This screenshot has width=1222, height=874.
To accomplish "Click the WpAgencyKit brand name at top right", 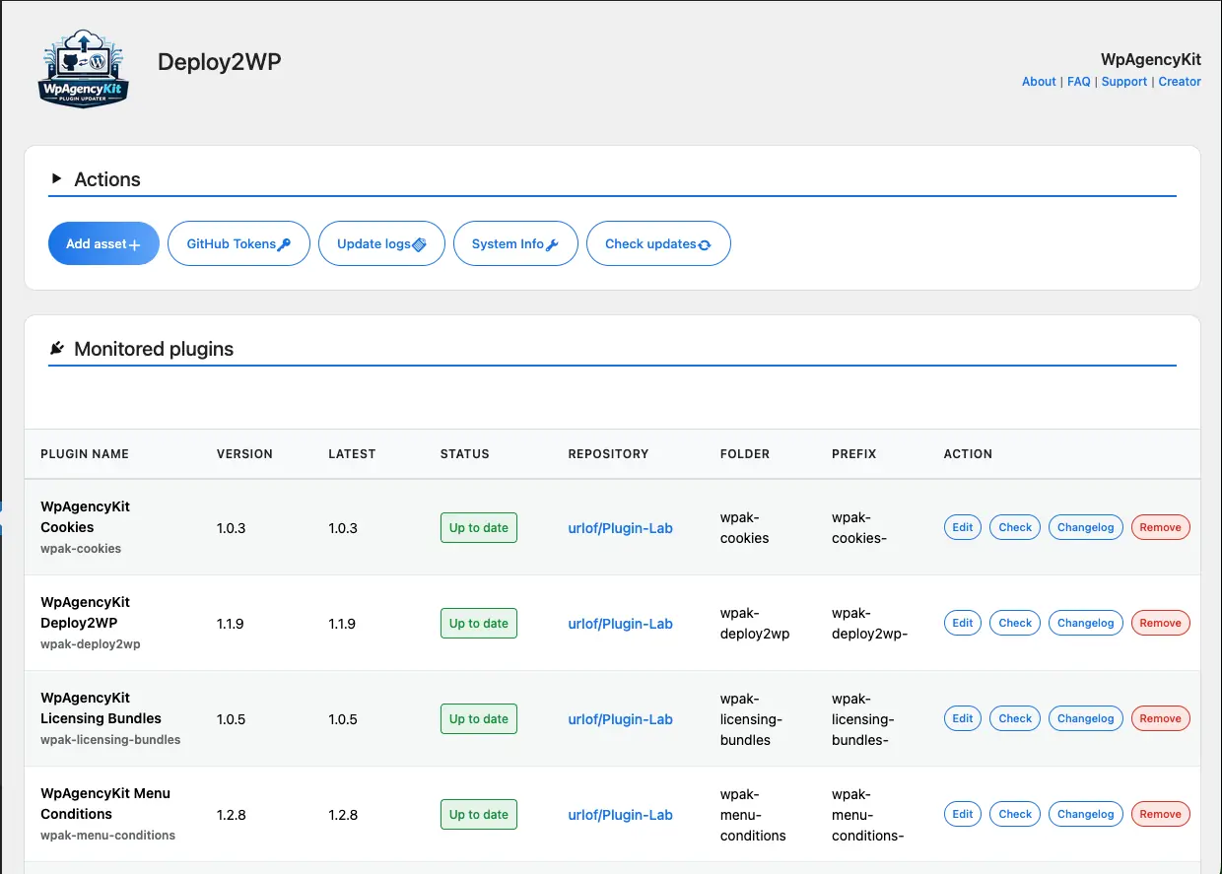I will (1151, 60).
